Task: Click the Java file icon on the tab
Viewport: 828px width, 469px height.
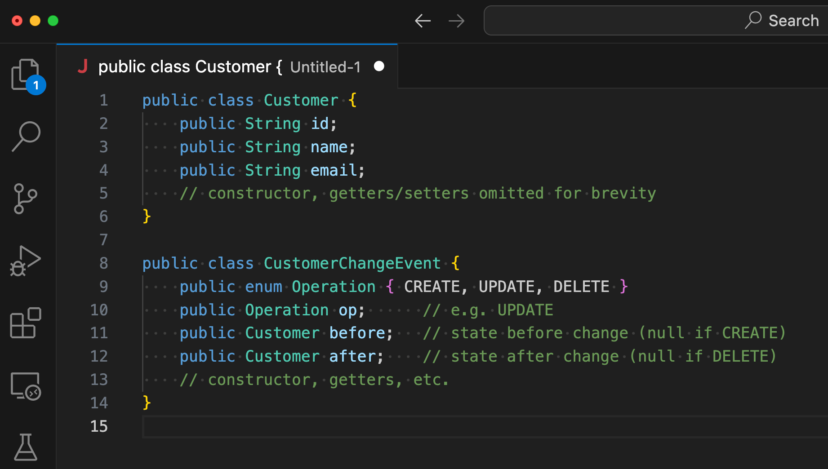Action: coord(82,66)
